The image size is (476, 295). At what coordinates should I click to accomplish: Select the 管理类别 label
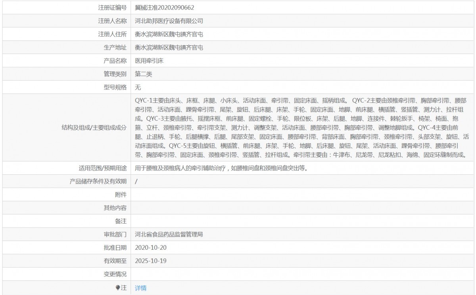[x=115, y=74]
